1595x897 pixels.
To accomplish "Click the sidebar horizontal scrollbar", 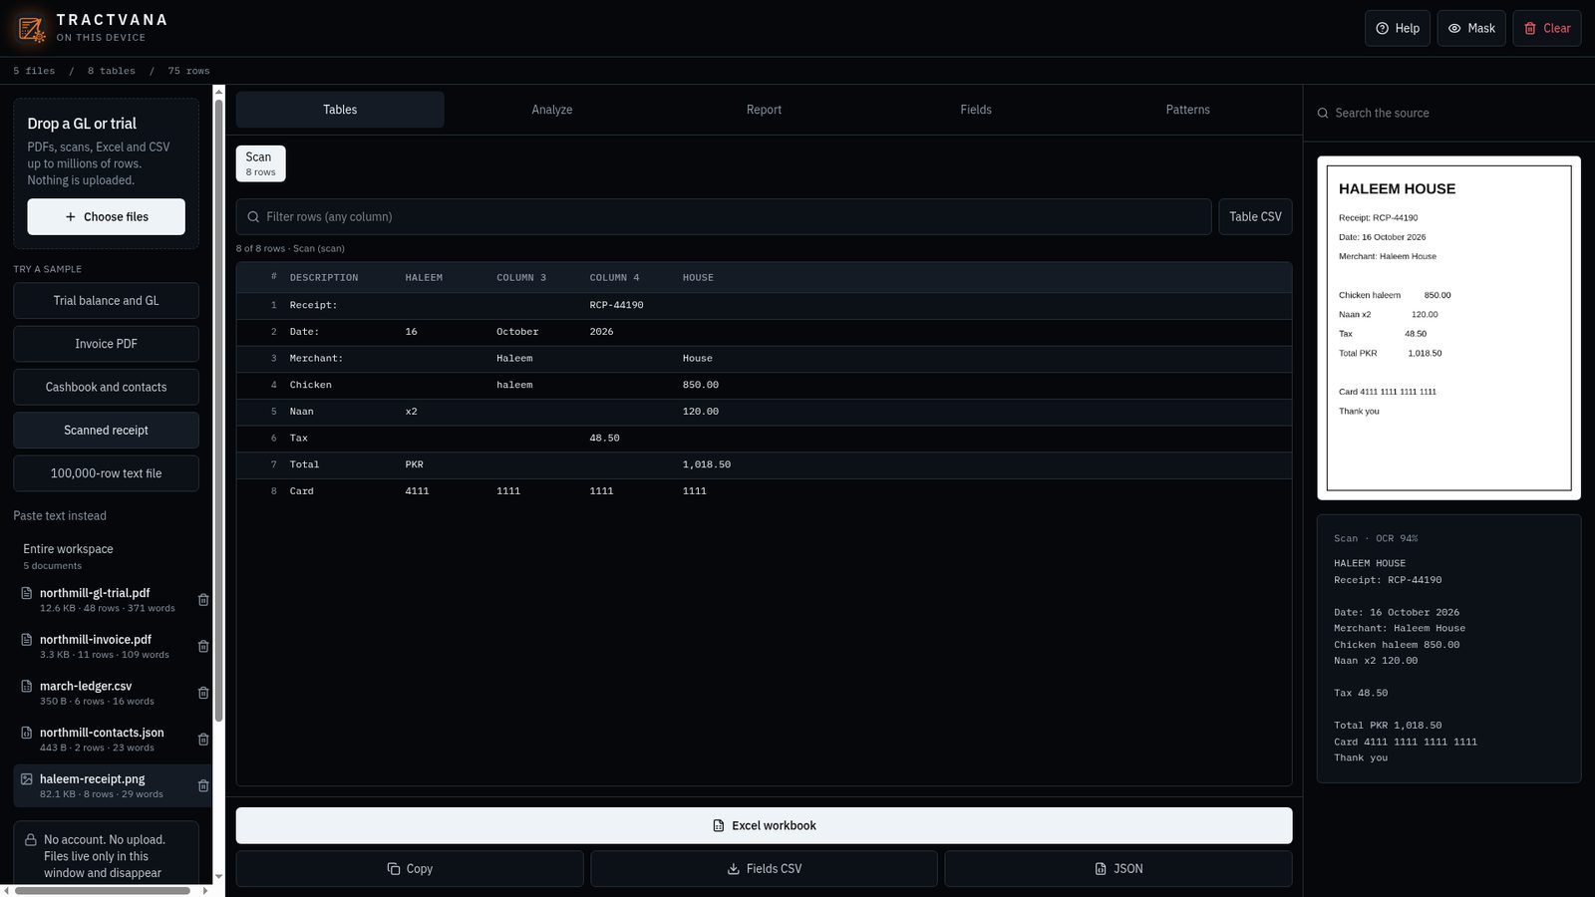I will click(x=103, y=891).
